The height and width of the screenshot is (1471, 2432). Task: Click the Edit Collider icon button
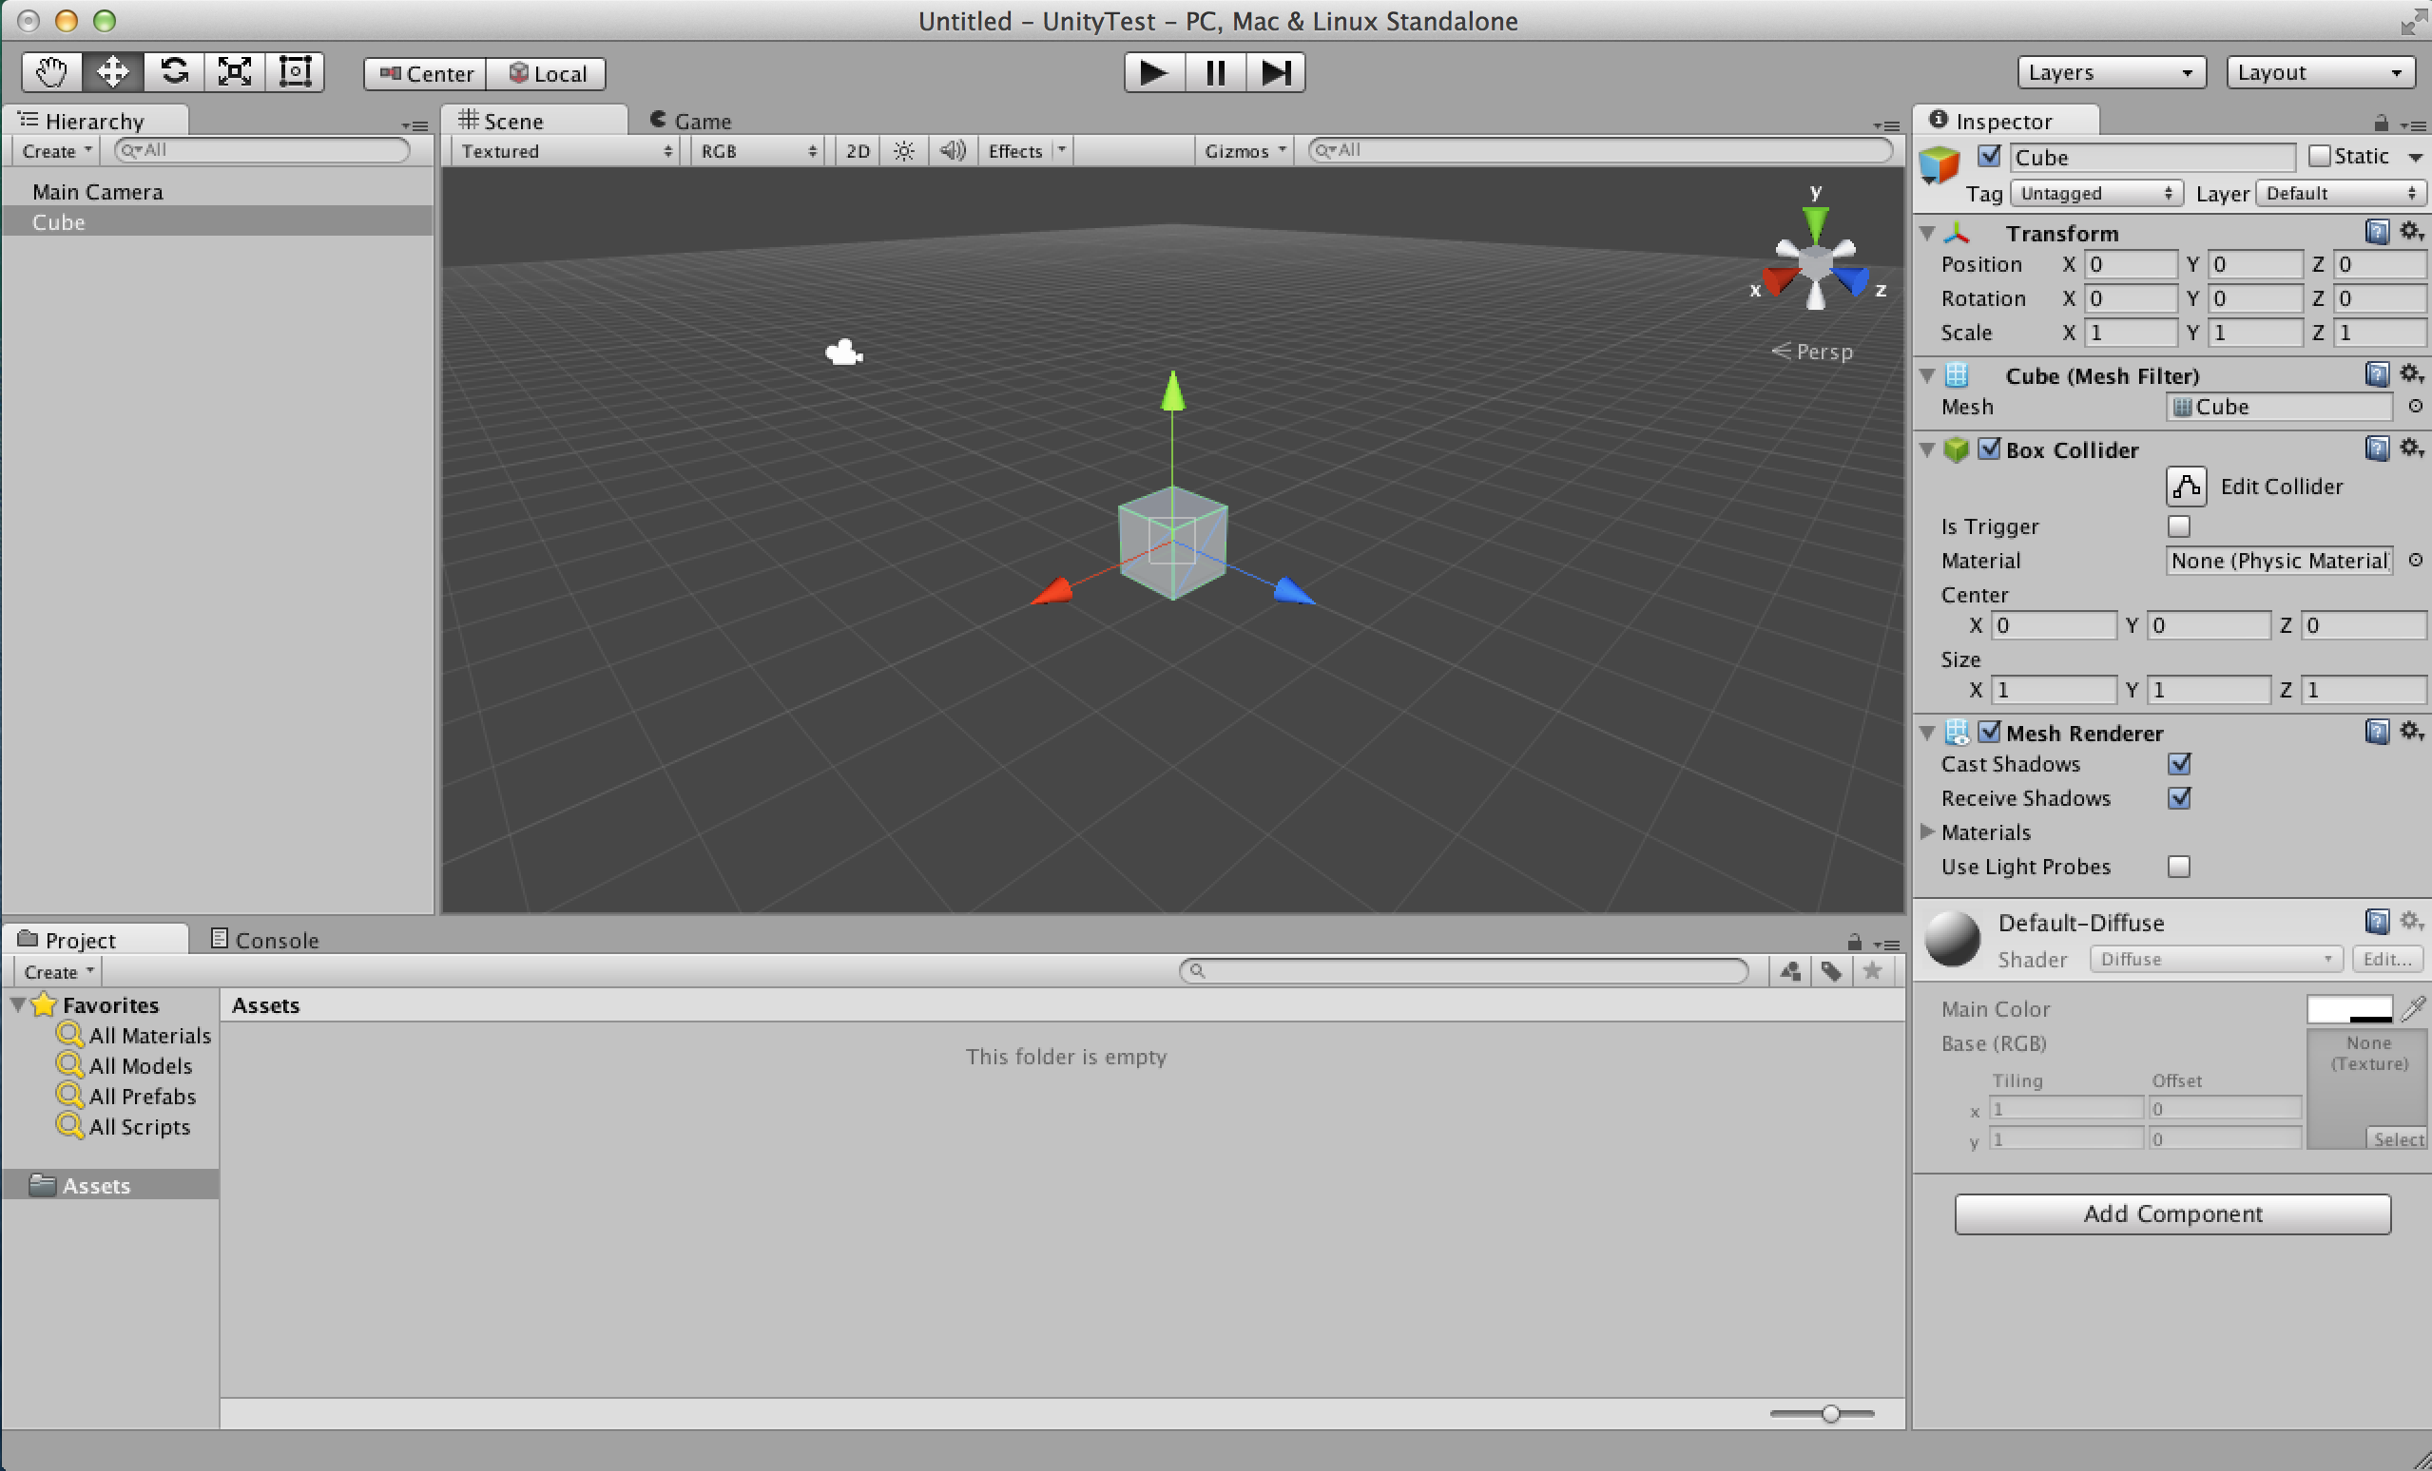(x=2185, y=487)
